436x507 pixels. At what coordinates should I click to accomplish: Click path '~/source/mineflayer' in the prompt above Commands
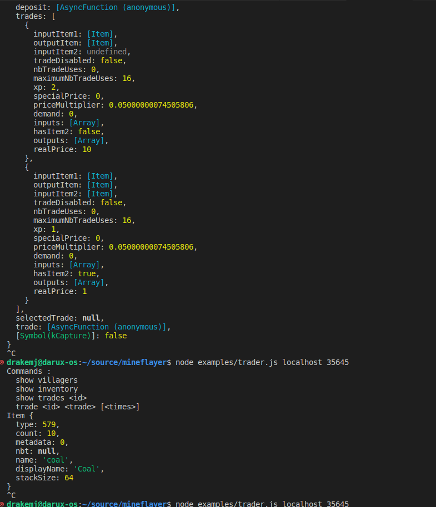pos(124,362)
